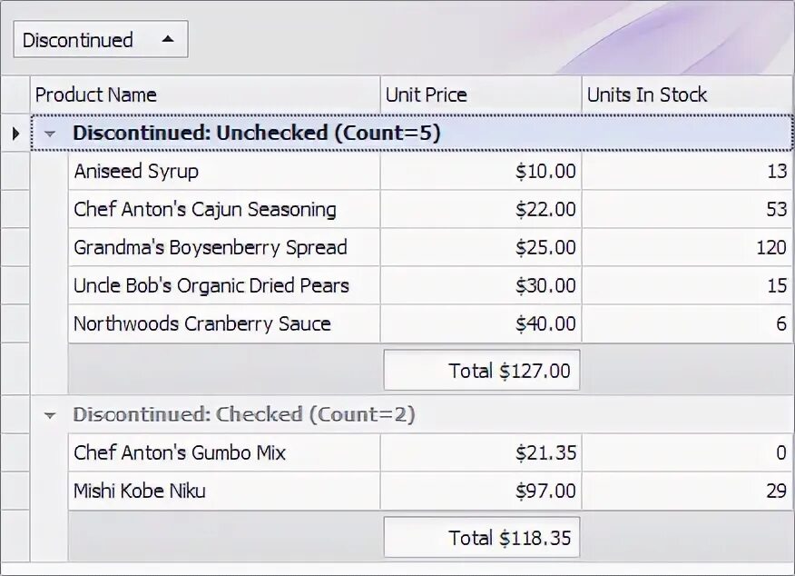This screenshot has width=795, height=576.
Task: Click the Total $118.35 group summary
Action: pyautogui.click(x=482, y=538)
